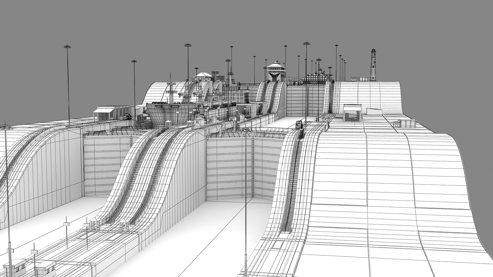Pick the control tower with the pagoda roof
Viewport: 493px width, 277px height.
276,71
